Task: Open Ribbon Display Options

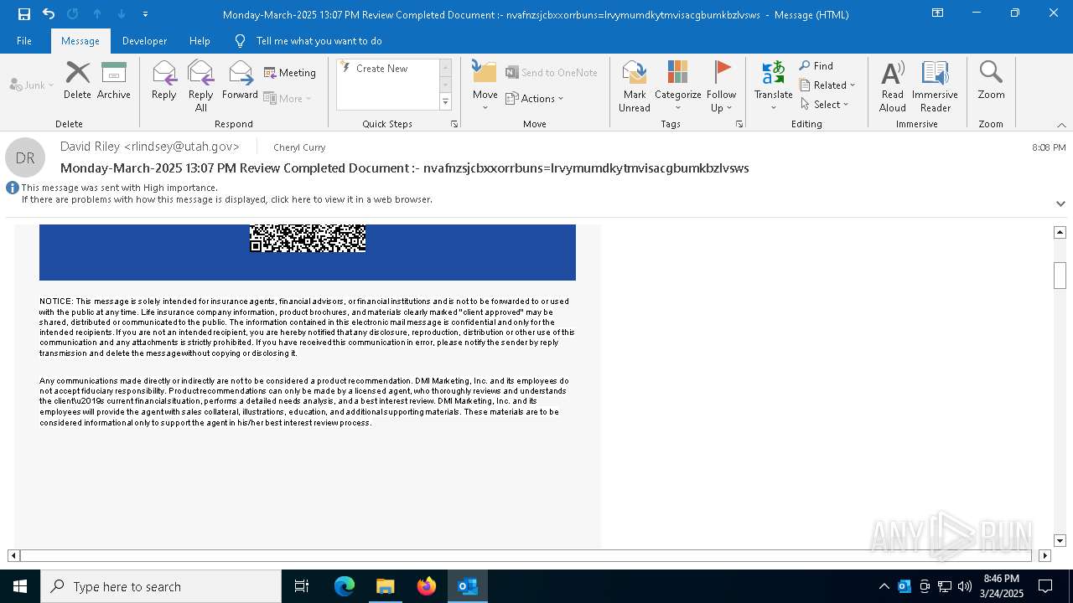Action: click(938, 13)
